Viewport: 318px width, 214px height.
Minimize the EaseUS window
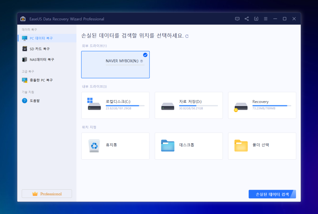coord(275,19)
